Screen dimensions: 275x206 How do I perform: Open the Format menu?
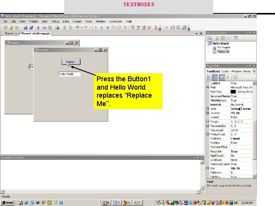point(77,21)
